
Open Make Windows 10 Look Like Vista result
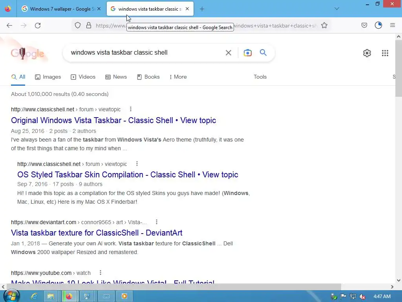[x=113, y=281]
